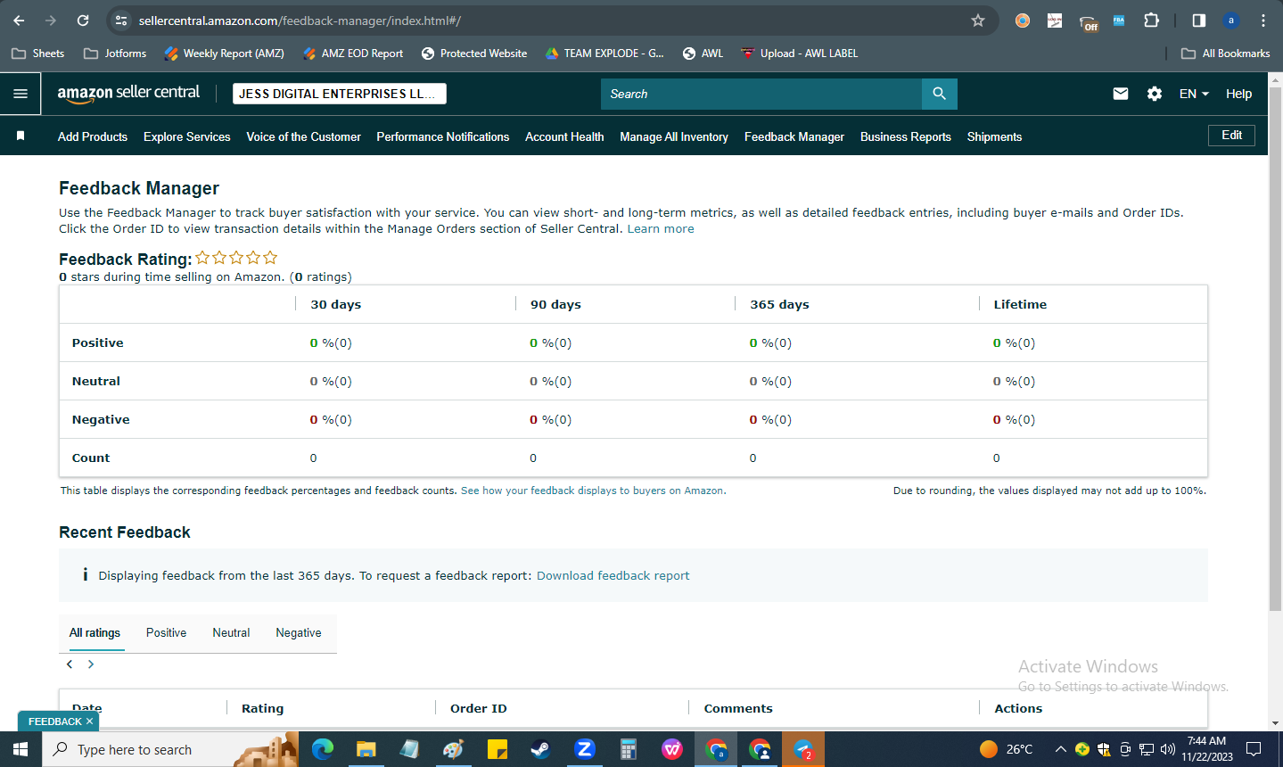1283x767 pixels.
Task: Open Chrome's three-dot menu
Action: tap(1263, 21)
